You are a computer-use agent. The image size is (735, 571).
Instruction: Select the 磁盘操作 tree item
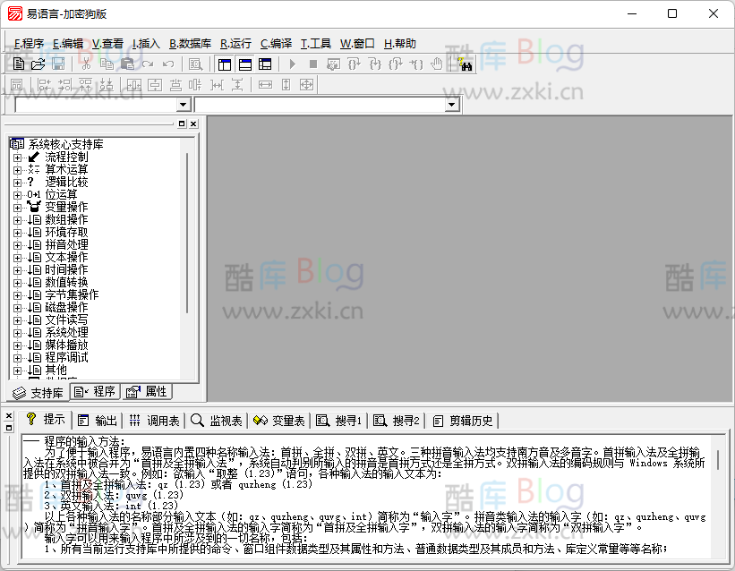point(66,307)
